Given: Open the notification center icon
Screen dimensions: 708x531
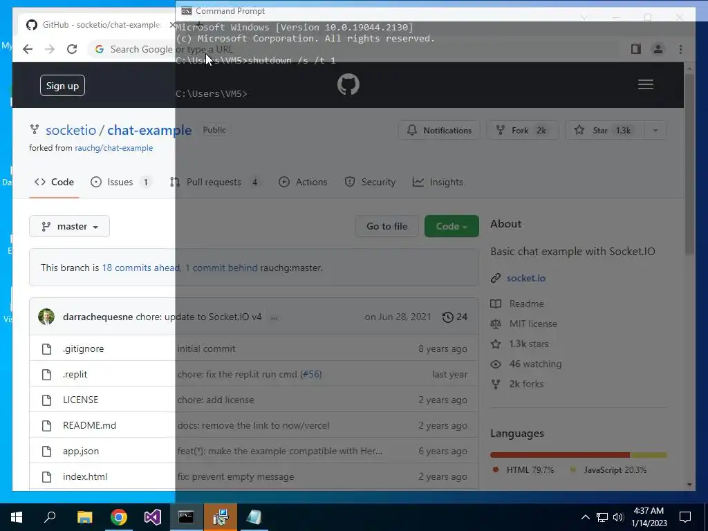Looking at the screenshot, I should click(685, 517).
